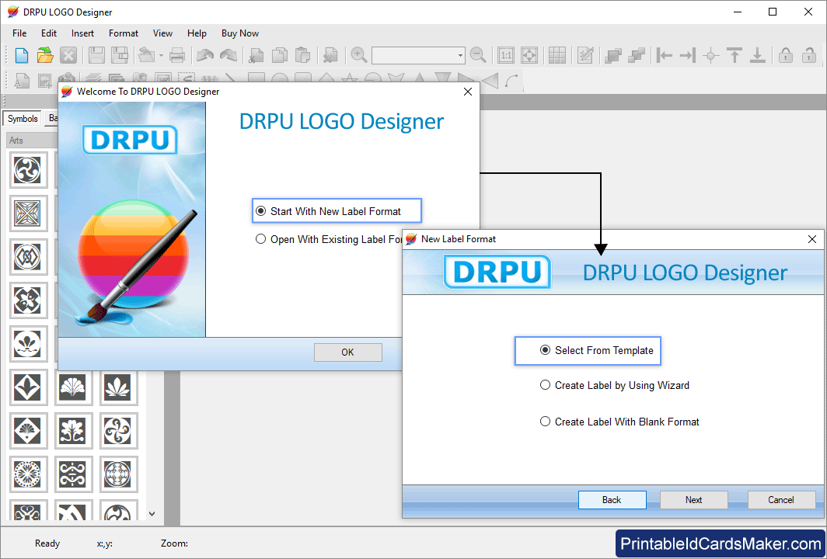The image size is (827, 559).
Task: Click the Copy pages icon
Action: tap(280, 55)
